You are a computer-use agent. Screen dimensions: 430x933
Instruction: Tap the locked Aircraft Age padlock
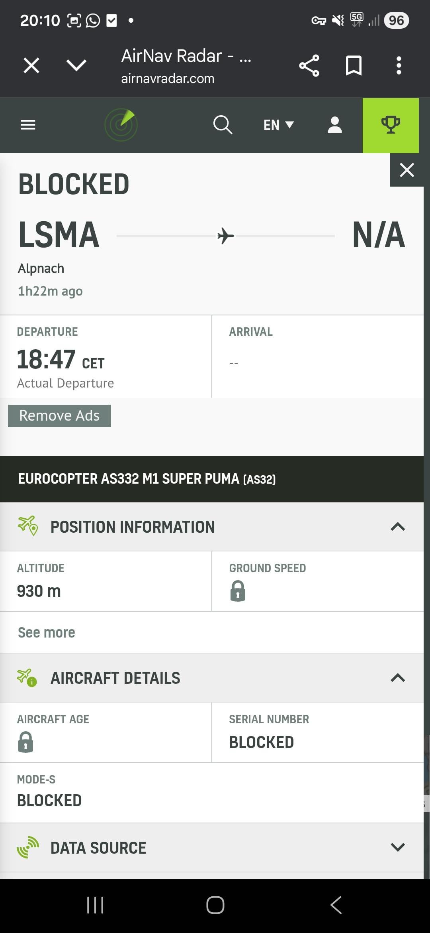click(x=26, y=742)
